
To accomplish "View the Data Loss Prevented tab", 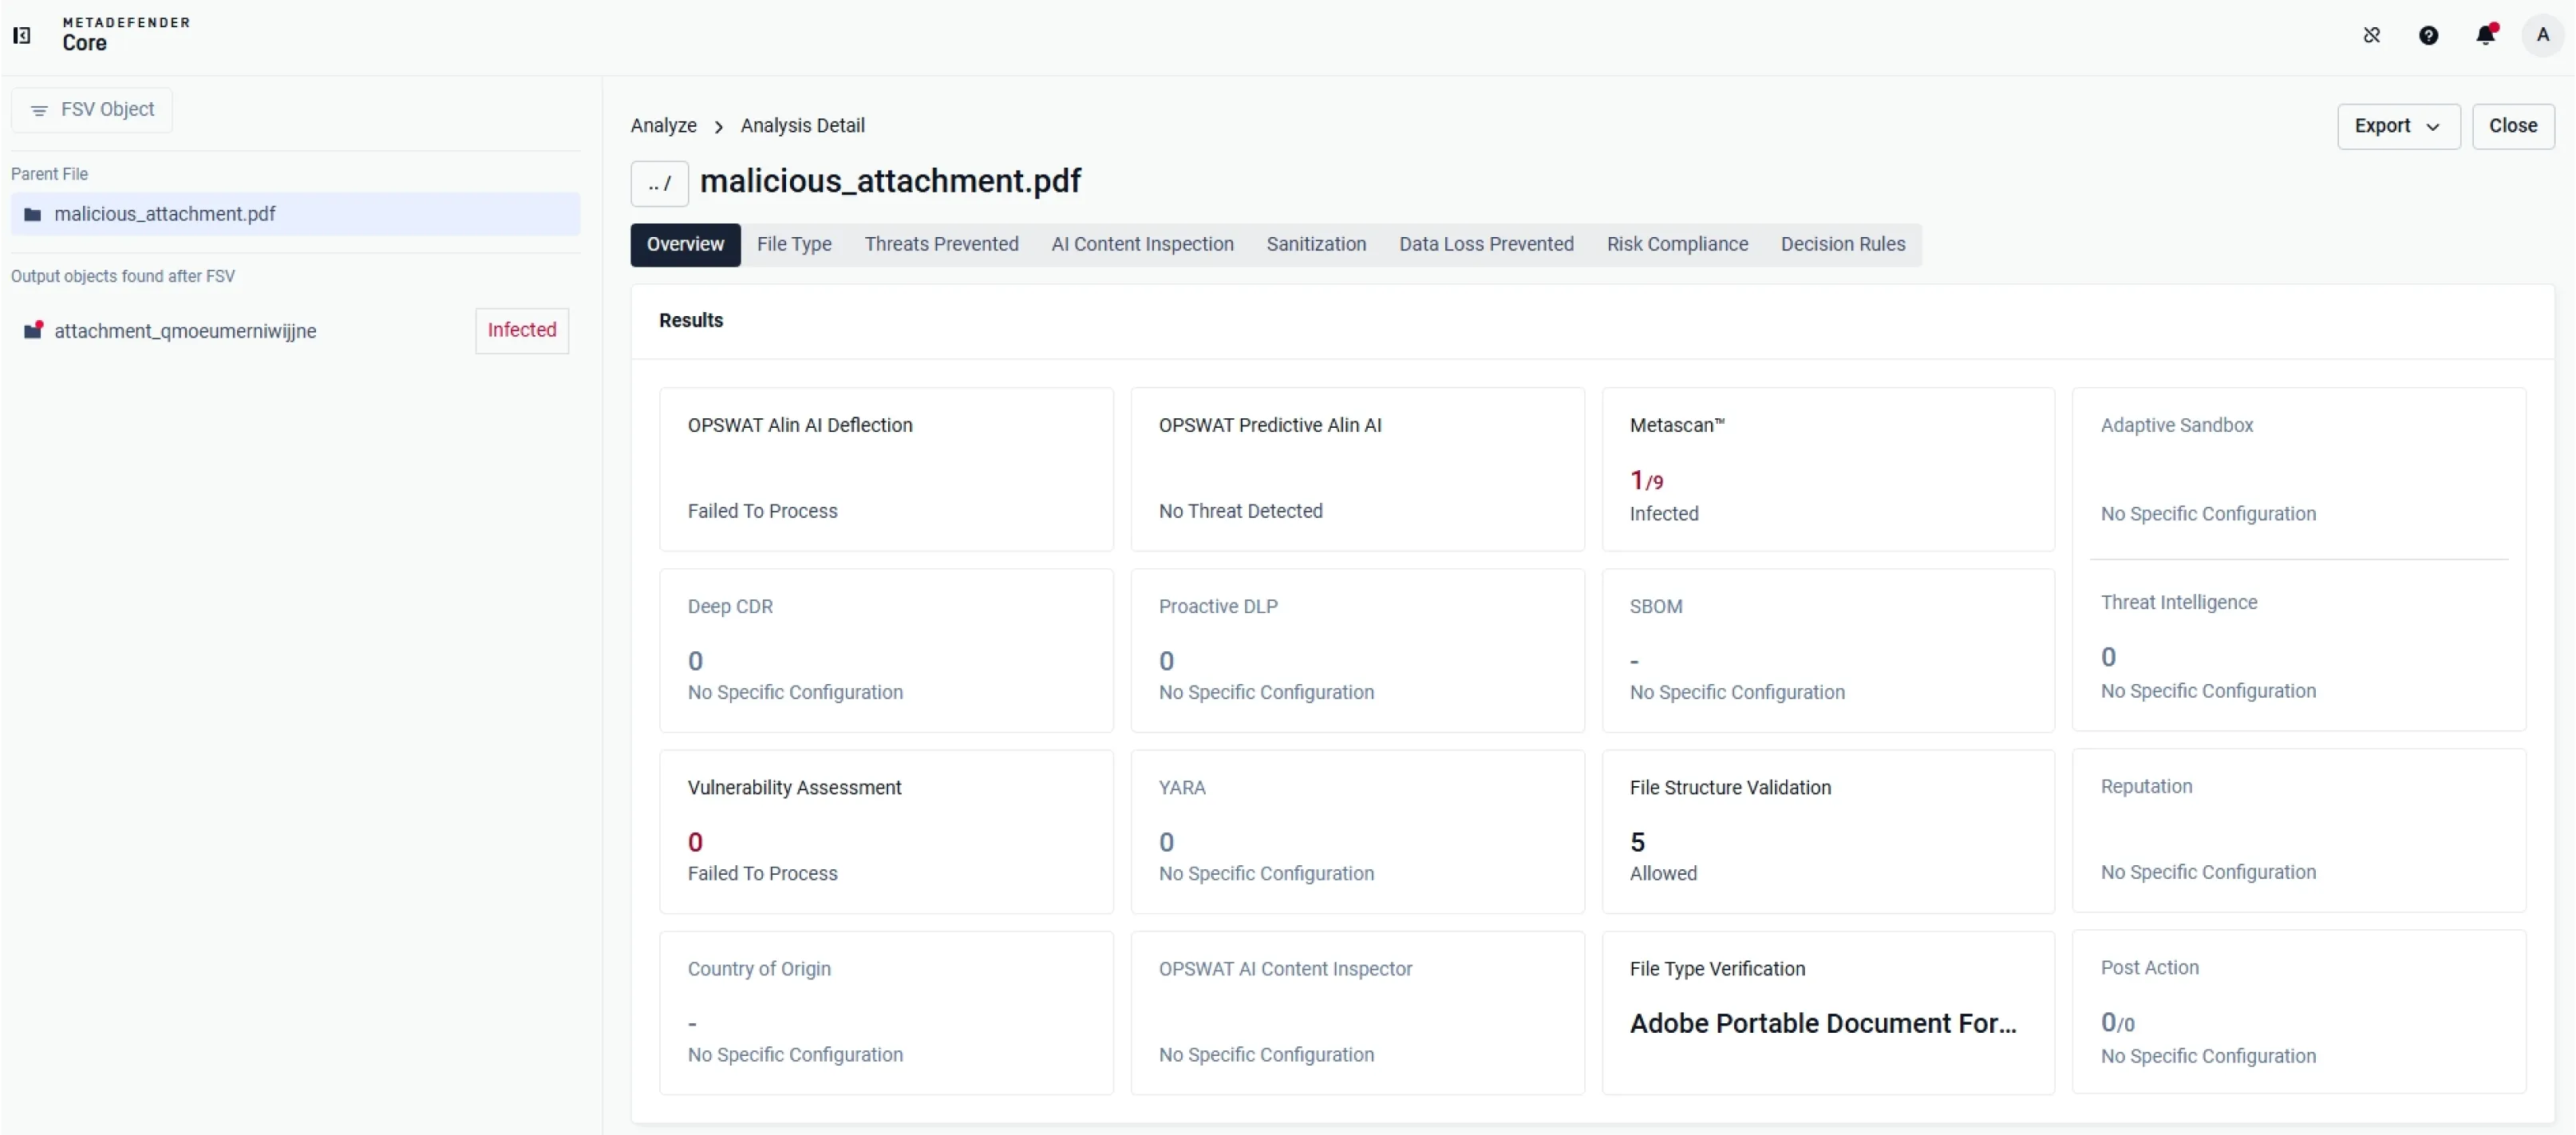I will 1486,244.
